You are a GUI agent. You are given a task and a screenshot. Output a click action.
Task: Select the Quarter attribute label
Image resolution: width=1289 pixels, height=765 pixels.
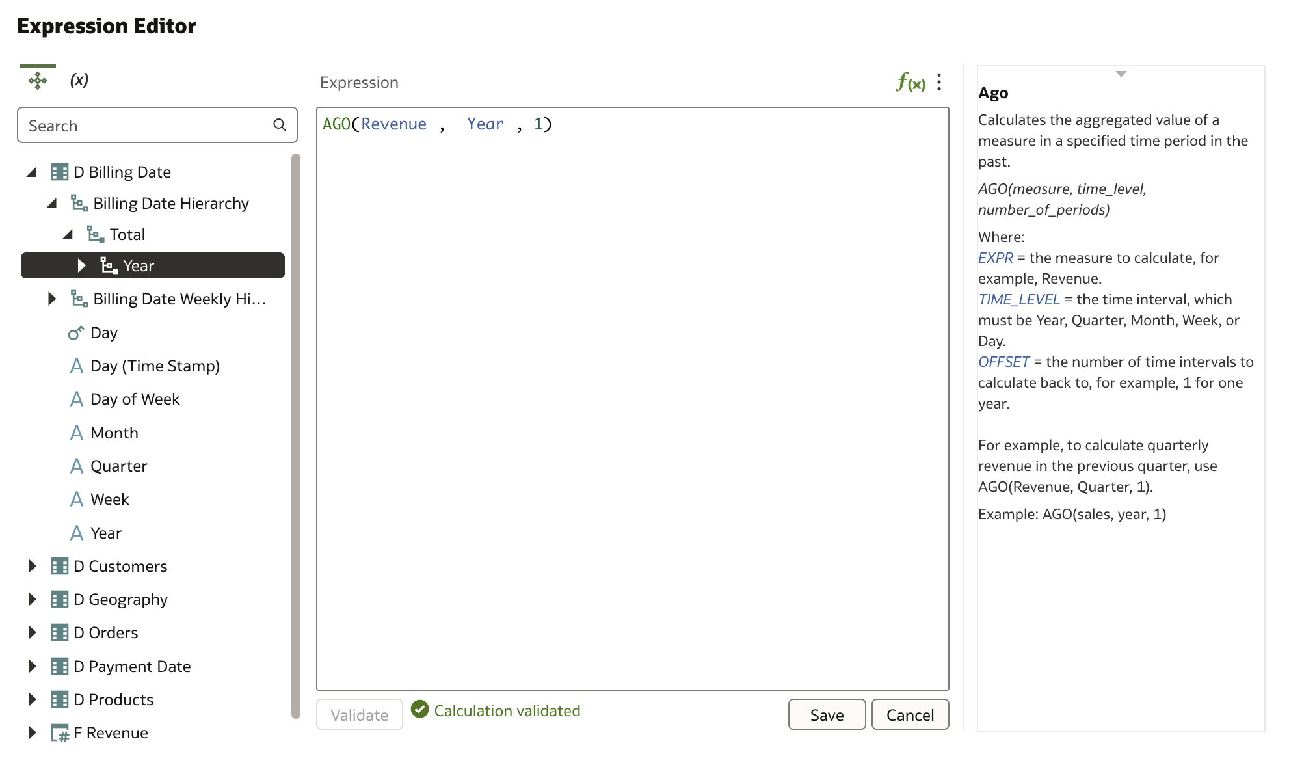[119, 466]
